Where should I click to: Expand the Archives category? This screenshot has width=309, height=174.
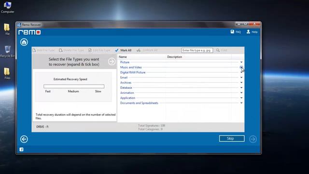[x=241, y=83]
